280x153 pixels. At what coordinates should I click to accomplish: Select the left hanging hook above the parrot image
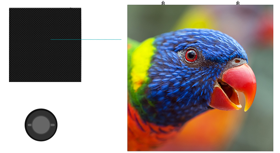[163, 3]
